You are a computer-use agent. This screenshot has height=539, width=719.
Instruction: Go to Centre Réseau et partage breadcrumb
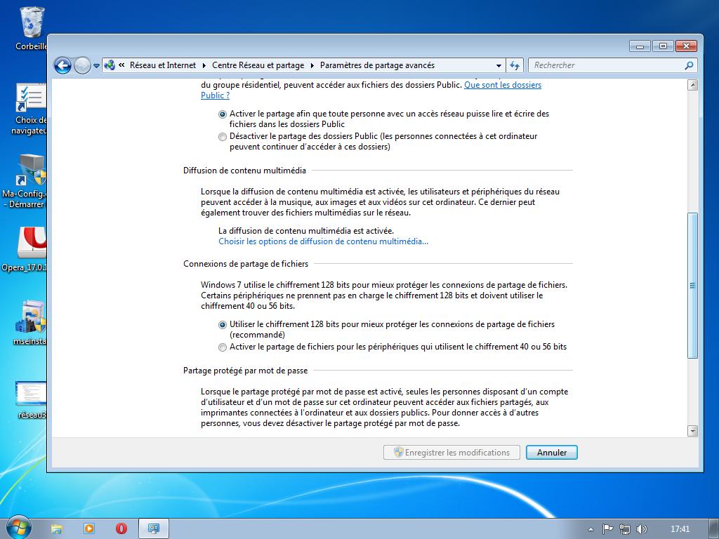258,65
